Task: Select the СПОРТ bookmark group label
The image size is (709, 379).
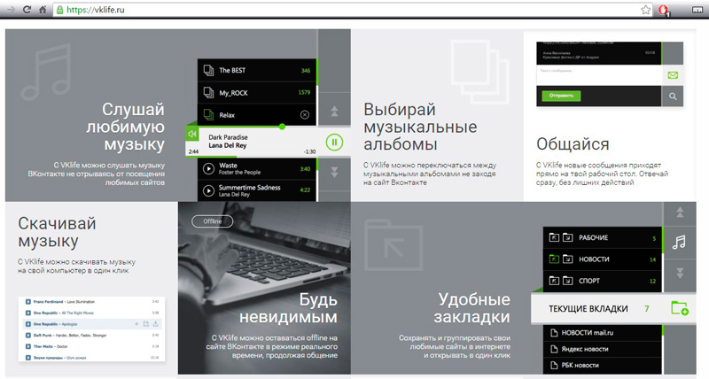Action: (x=589, y=281)
